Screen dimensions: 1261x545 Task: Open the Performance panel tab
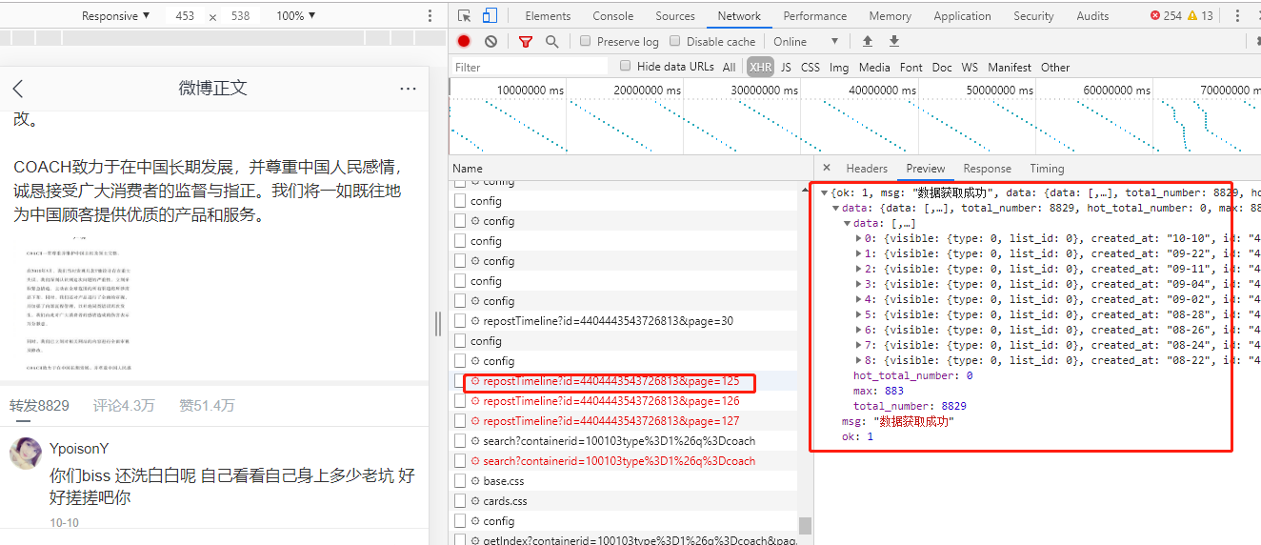tap(815, 15)
